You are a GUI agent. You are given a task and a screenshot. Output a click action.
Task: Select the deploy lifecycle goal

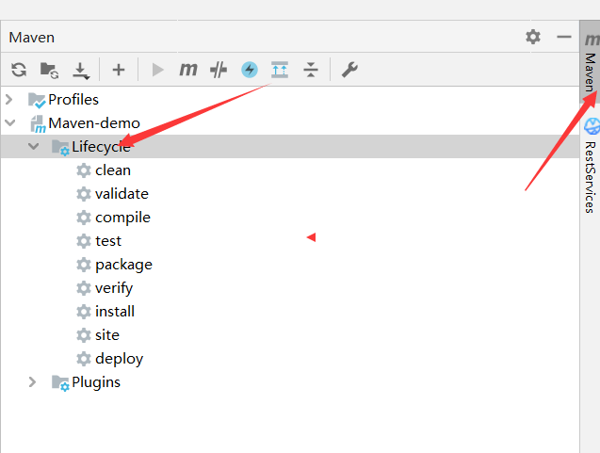[290, 359]
